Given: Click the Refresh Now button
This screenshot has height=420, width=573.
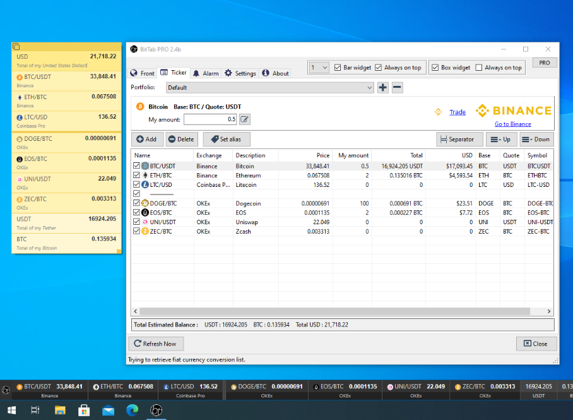Looking at the screenshot, I should pos(156,344).
